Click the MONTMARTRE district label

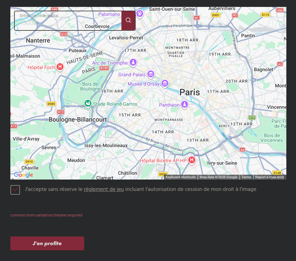(x=177, y=48)
